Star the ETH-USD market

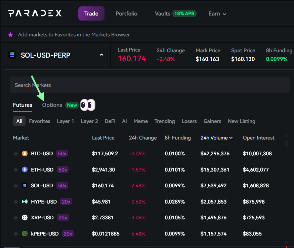tap(15, 169)
